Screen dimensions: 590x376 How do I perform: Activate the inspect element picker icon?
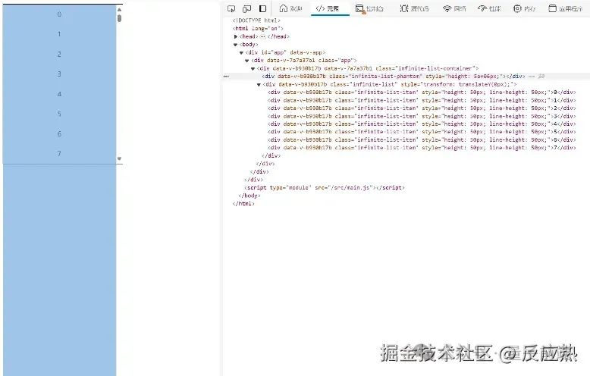[x=231, y=8]
